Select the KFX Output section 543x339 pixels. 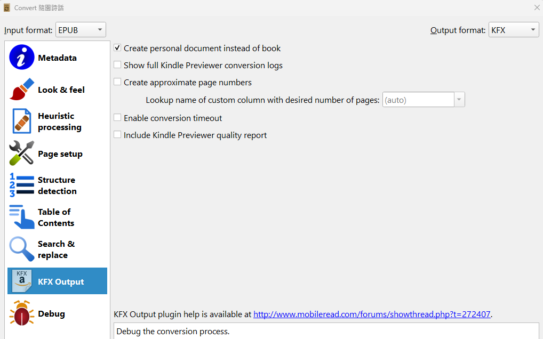pyautogui.click(x=57, y=281)
